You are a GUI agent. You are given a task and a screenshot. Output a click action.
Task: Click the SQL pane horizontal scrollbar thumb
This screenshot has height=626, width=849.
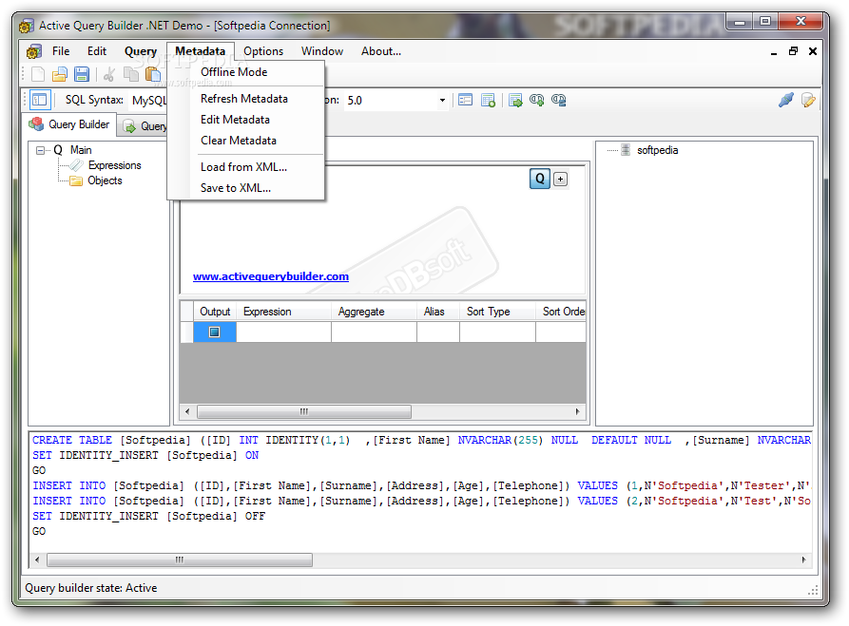coord(180,560)
